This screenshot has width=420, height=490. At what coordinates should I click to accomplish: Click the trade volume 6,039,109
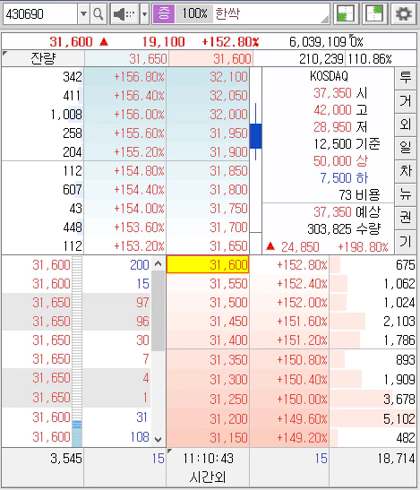pyautogui.click(x=318, y=41)
